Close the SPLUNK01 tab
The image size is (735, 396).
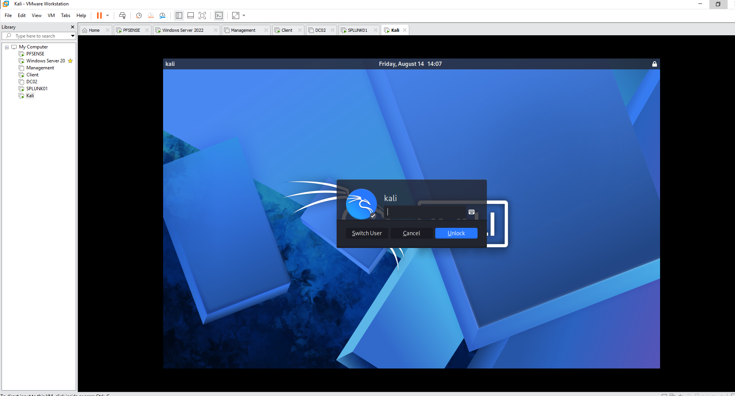(375, 30)
